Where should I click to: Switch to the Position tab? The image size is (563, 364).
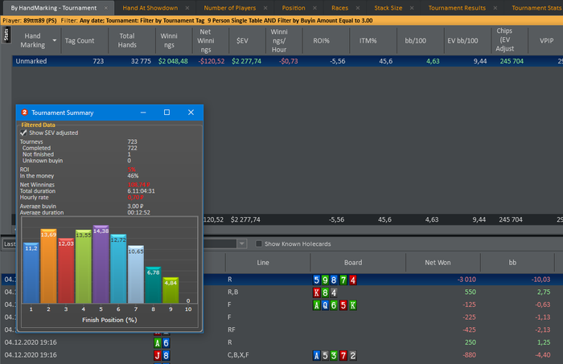[294, 8]
